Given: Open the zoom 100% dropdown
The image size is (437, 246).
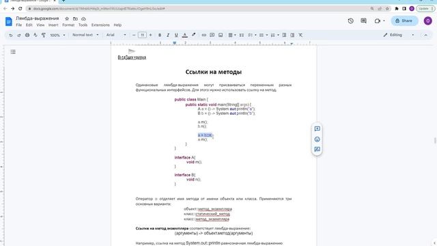Looking at the screenshot, I should 57,35.
